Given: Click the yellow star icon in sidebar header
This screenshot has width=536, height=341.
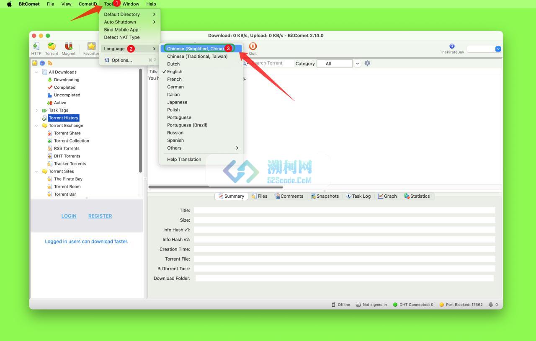Looking at the screenshot, I should 35,63.
